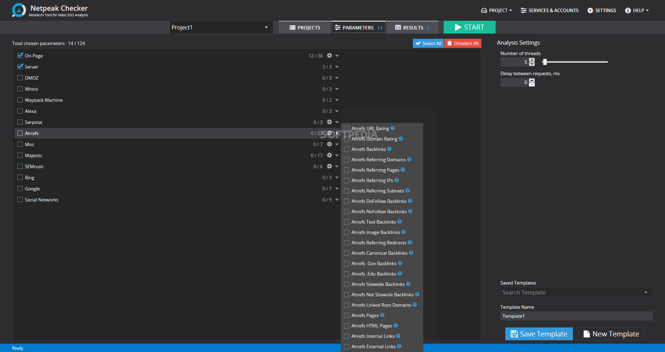Increase Number of threads with up arrow

coord(532,60)
